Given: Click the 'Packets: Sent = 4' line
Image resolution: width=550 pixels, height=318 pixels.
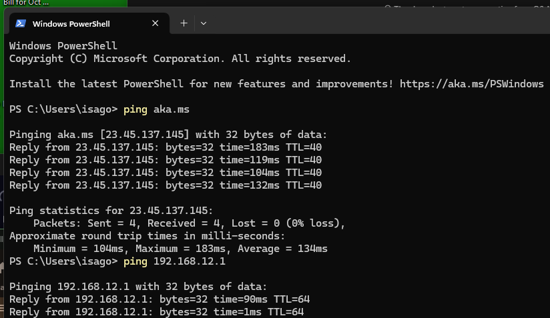Looking at the screenshot, I should (190, 223).
